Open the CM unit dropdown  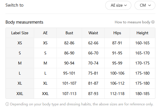[145, 5]
